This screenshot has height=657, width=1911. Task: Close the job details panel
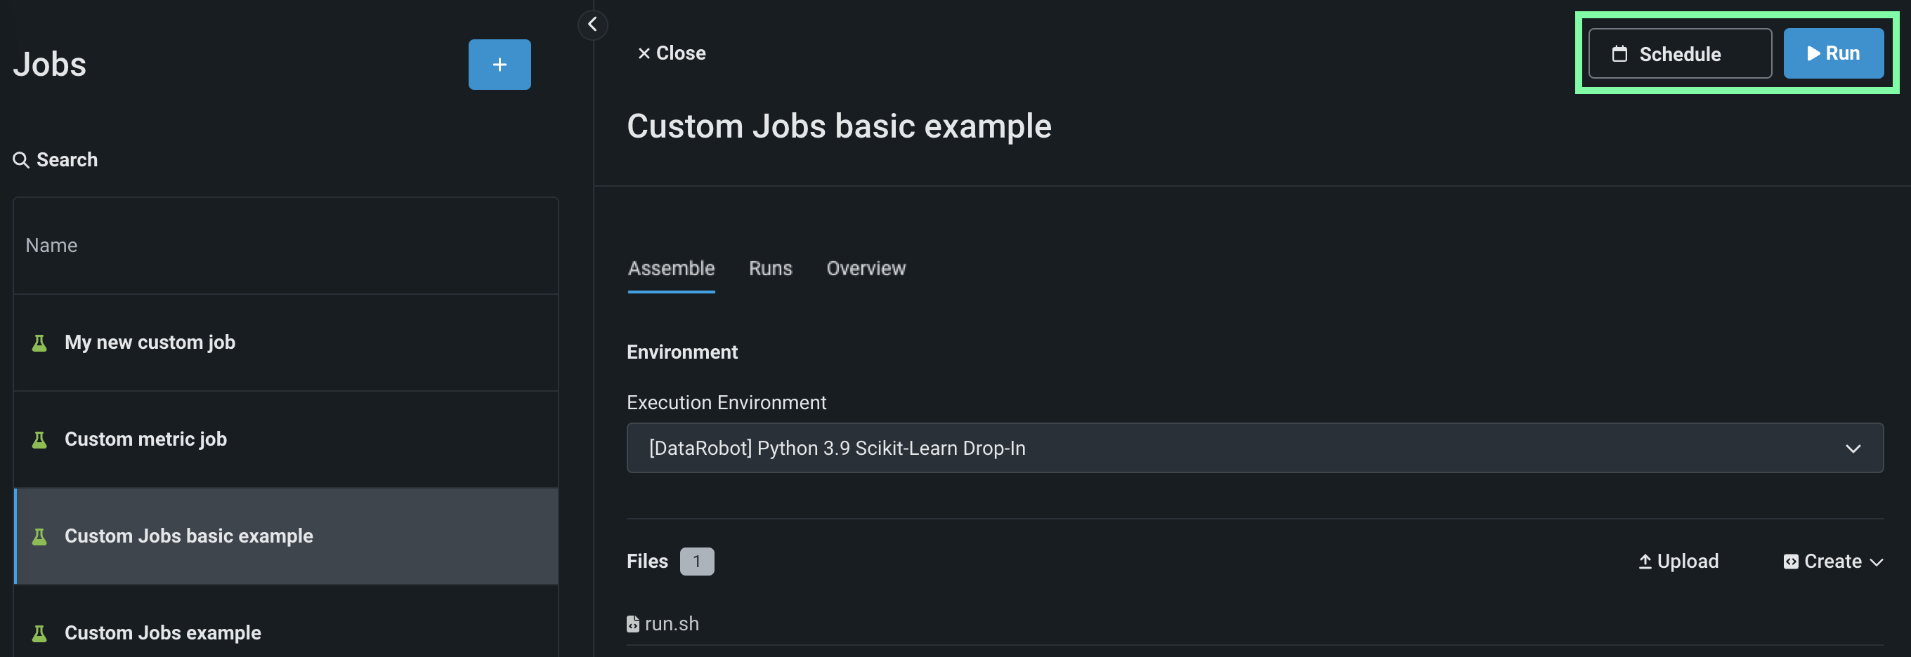(672, 53)
